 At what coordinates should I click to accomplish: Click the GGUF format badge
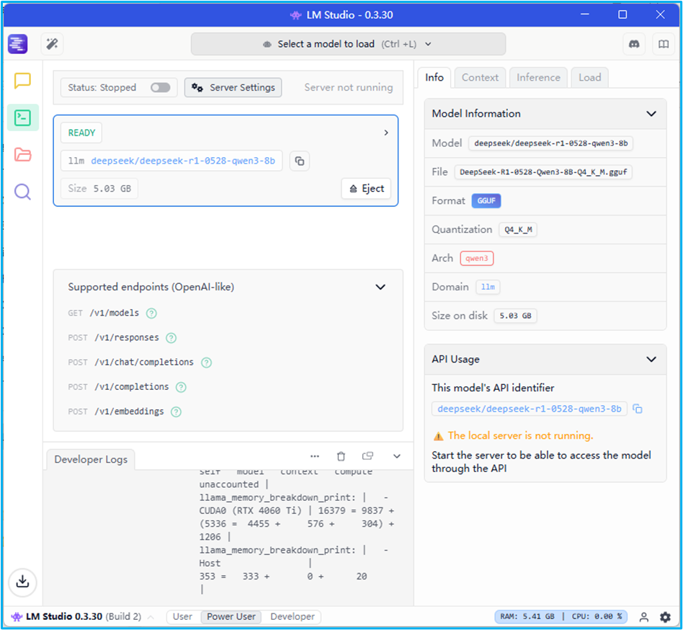point(486,201)
